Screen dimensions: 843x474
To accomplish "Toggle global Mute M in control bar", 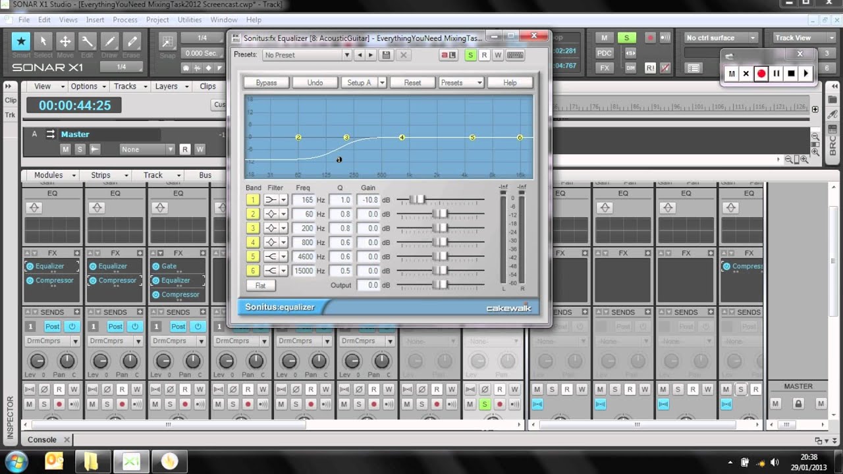I will coord(605,38).
